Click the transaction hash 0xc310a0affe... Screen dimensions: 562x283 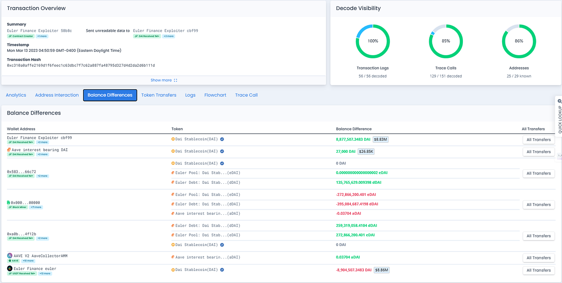tap(81, 66)
